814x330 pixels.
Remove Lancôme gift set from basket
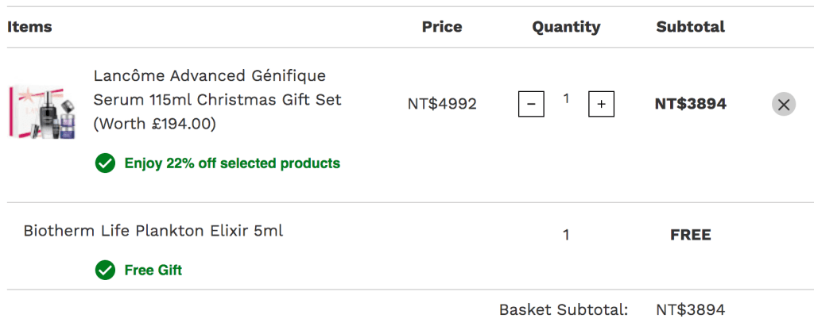pyautogui.click(x=784, y=104)
